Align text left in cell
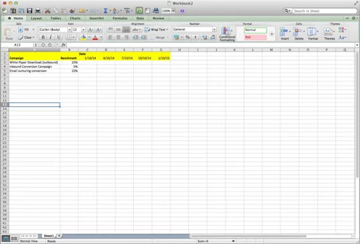The height and width of the screenshot is (244, 360). [110, 37]
